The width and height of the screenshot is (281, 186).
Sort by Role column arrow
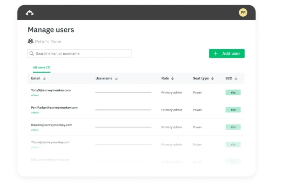coord(173,78)
